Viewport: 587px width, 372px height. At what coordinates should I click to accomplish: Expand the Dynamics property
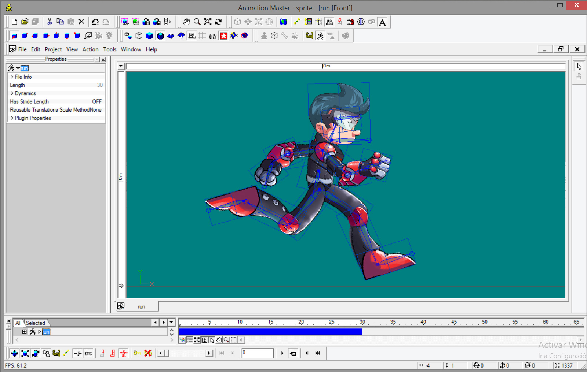[12, 93]
